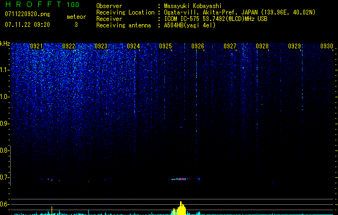Click the meteor count value 3
The height and width of the screenshot is (215, 338).
(x=76, y=25)
